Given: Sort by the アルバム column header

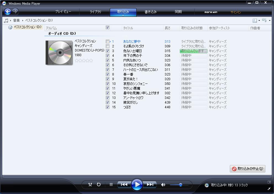Looking at the screenshot, I should 75,28.
